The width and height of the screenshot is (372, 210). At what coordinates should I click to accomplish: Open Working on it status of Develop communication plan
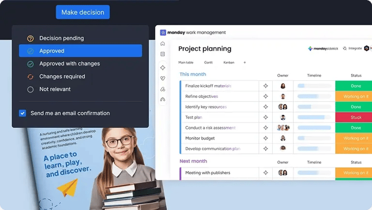pos(354,149)
